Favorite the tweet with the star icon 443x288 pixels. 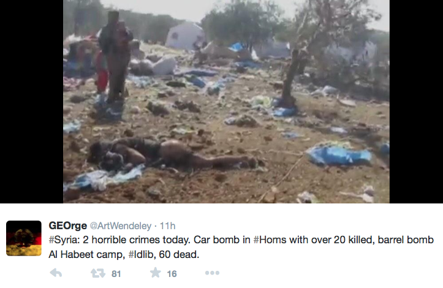coord(155,273)
